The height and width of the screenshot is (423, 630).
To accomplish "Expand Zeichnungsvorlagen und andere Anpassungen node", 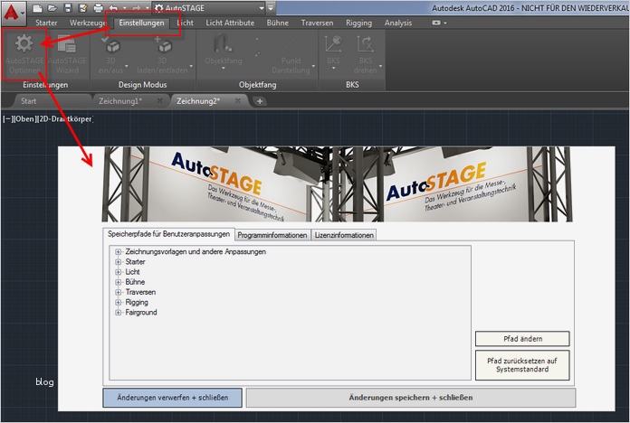I will (118, 251).
